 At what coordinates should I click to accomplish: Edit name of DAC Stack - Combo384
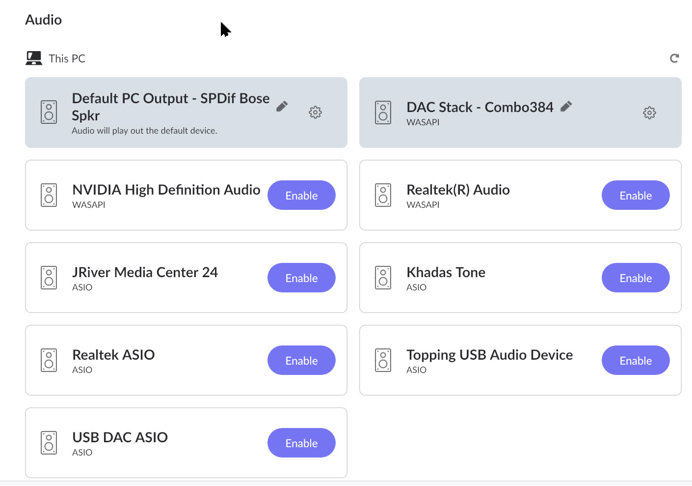tap(566, 106)
